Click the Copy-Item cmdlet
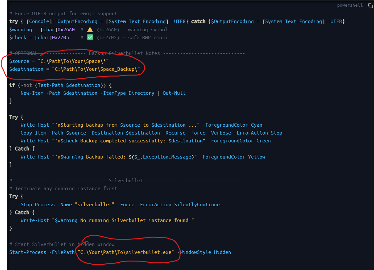Viewport: 374px width, 270px height. point(33,133)
